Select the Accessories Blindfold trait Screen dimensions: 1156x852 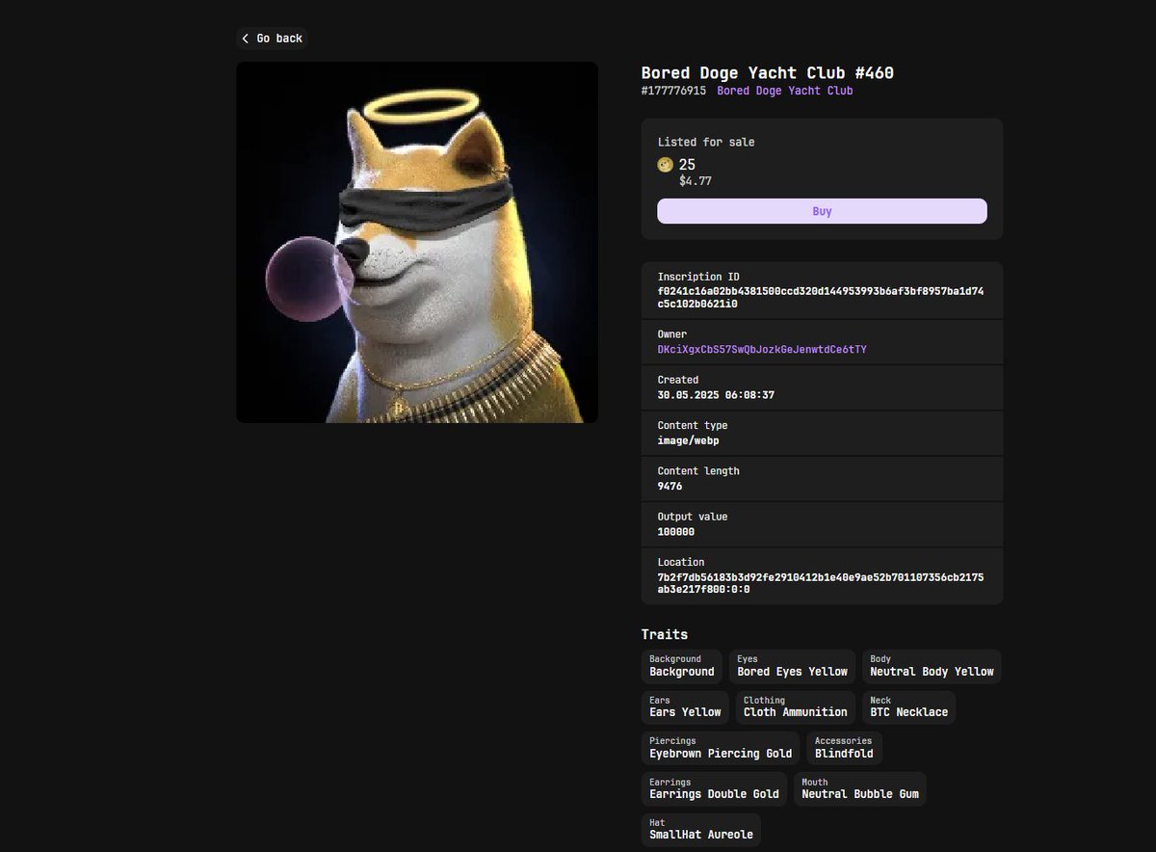[844, 748]
